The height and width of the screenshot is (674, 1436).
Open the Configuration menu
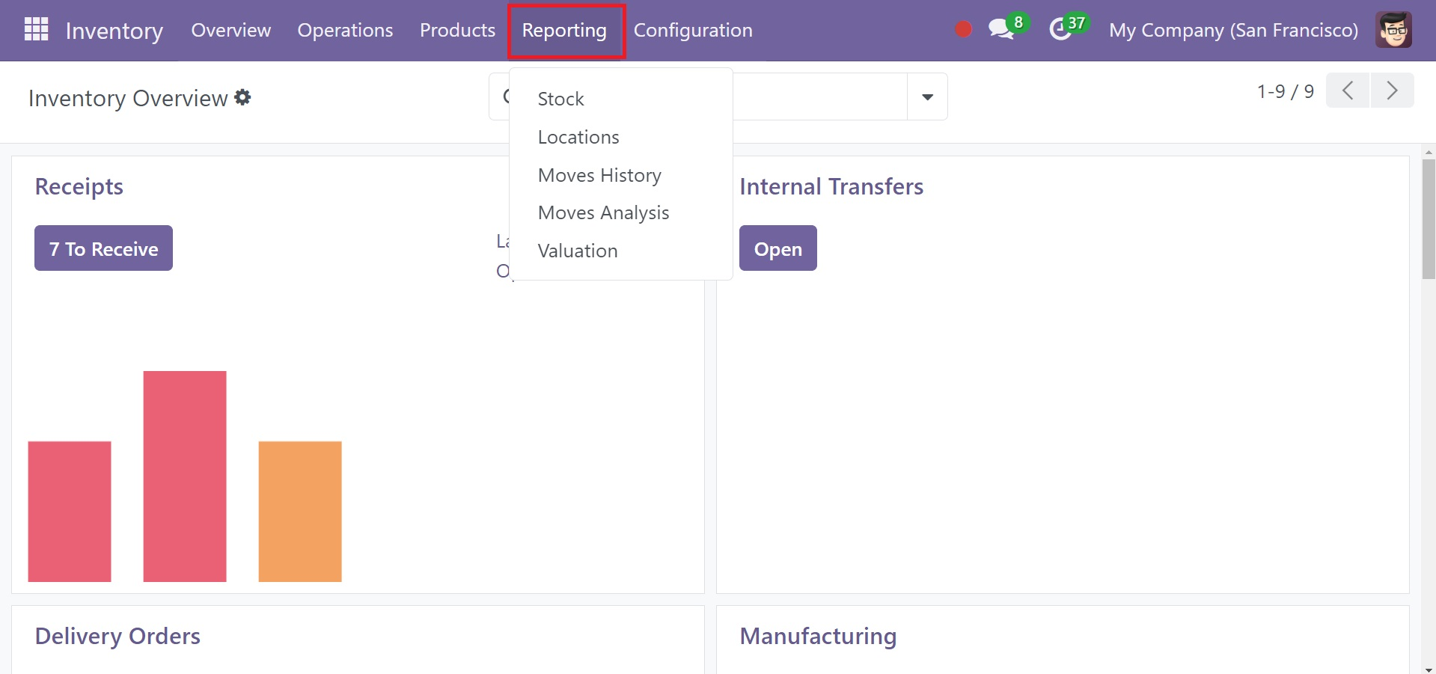click(x=693, y=30)
